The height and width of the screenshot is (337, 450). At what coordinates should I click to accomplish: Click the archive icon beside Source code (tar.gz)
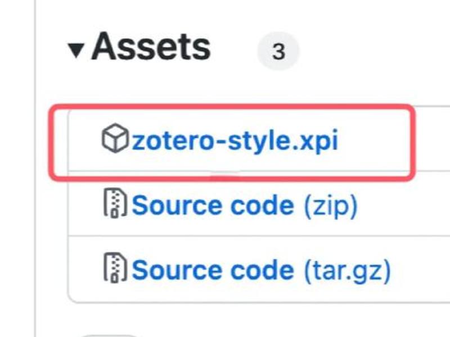[115, 268]
